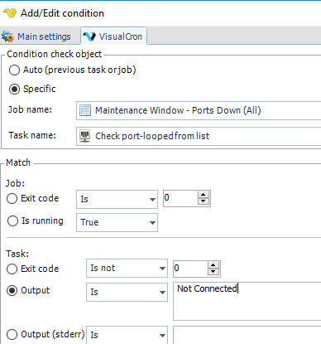Increase the Job exit code spinner value

(x=204, y=195)
